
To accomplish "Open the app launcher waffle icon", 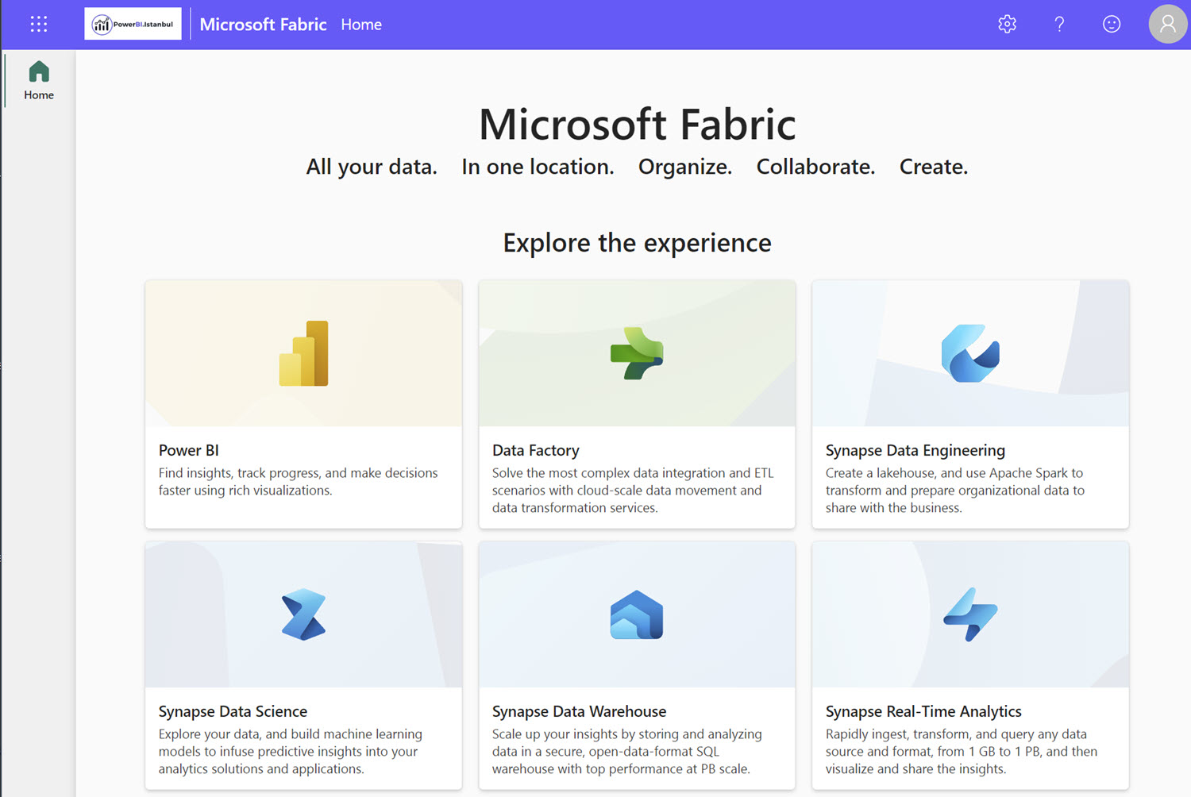I will tap(38, 24).
